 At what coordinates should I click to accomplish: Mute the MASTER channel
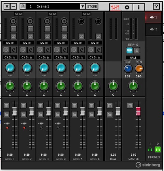coord(130,106)
